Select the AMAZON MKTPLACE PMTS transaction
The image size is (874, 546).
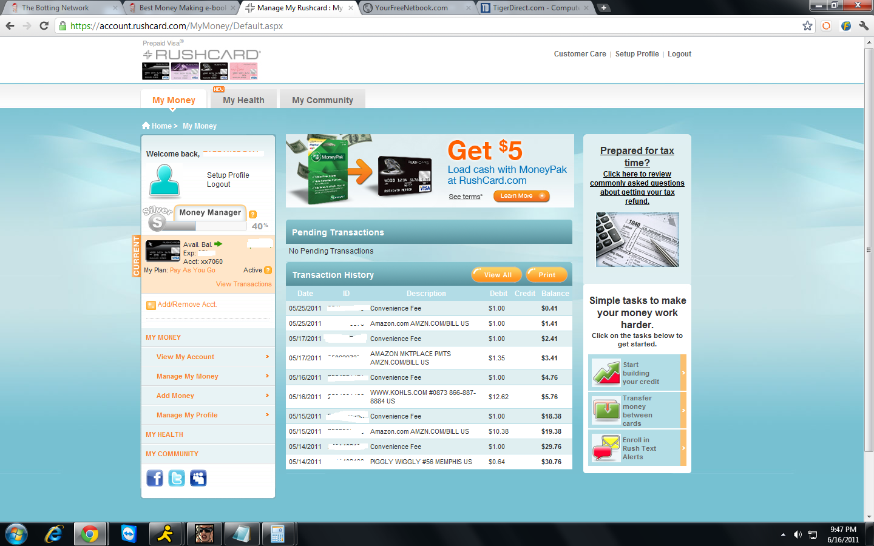point(429,358)
